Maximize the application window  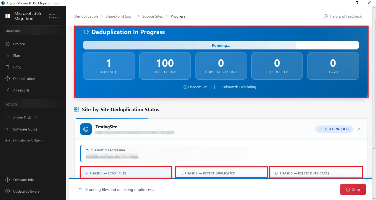(x=356, y=3)
